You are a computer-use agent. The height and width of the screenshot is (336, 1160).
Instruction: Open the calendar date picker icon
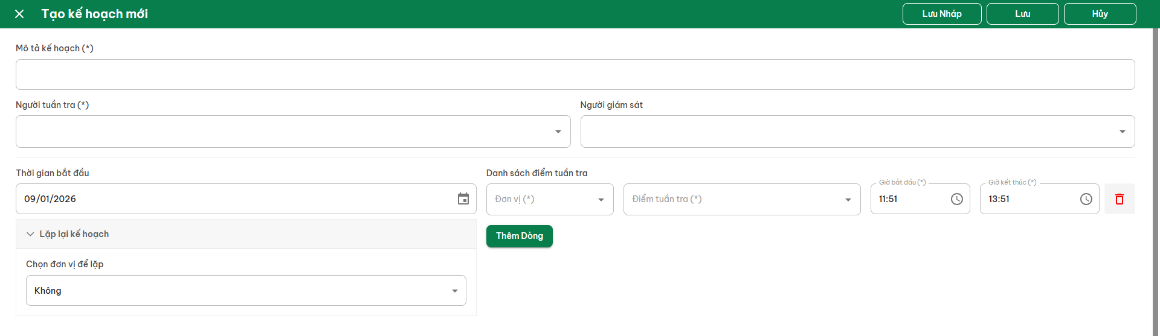tap(463, 199)
